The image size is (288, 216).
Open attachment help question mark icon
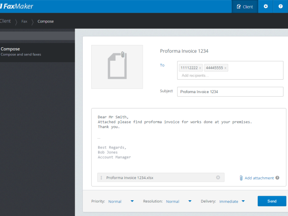[x=277, y=178]
